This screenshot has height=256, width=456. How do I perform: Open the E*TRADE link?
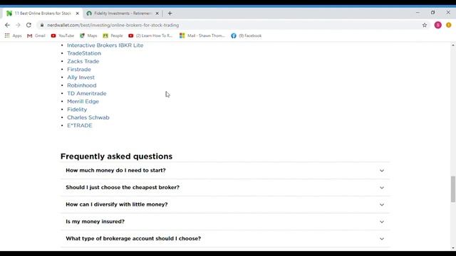point(80,125)
